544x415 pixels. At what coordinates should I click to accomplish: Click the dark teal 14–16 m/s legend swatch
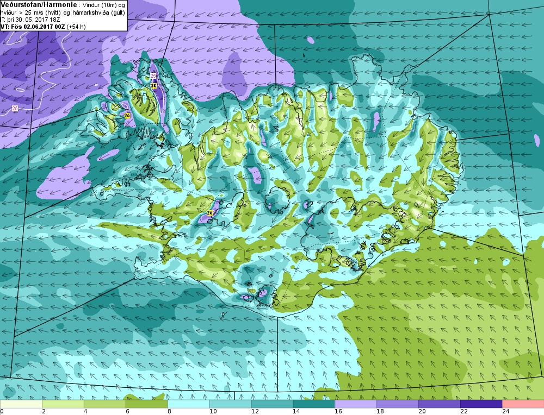pos(314,404)
